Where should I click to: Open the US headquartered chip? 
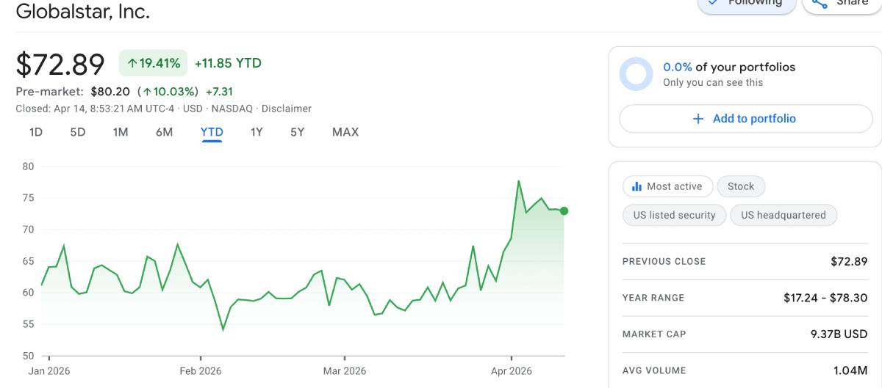[784, 215]
